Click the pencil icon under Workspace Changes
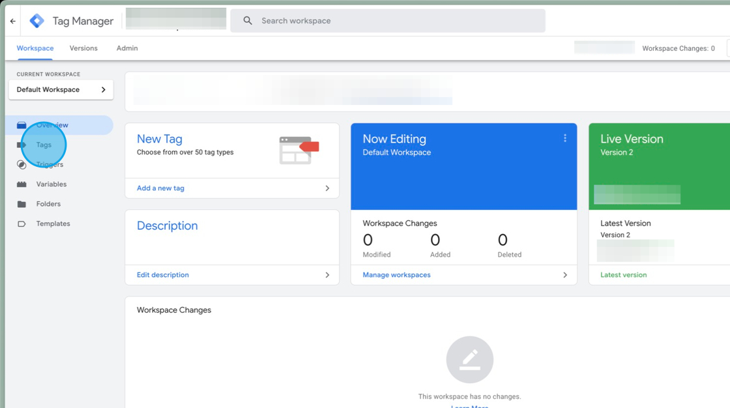This screenshot has width=730, height=408. [470, 359]
